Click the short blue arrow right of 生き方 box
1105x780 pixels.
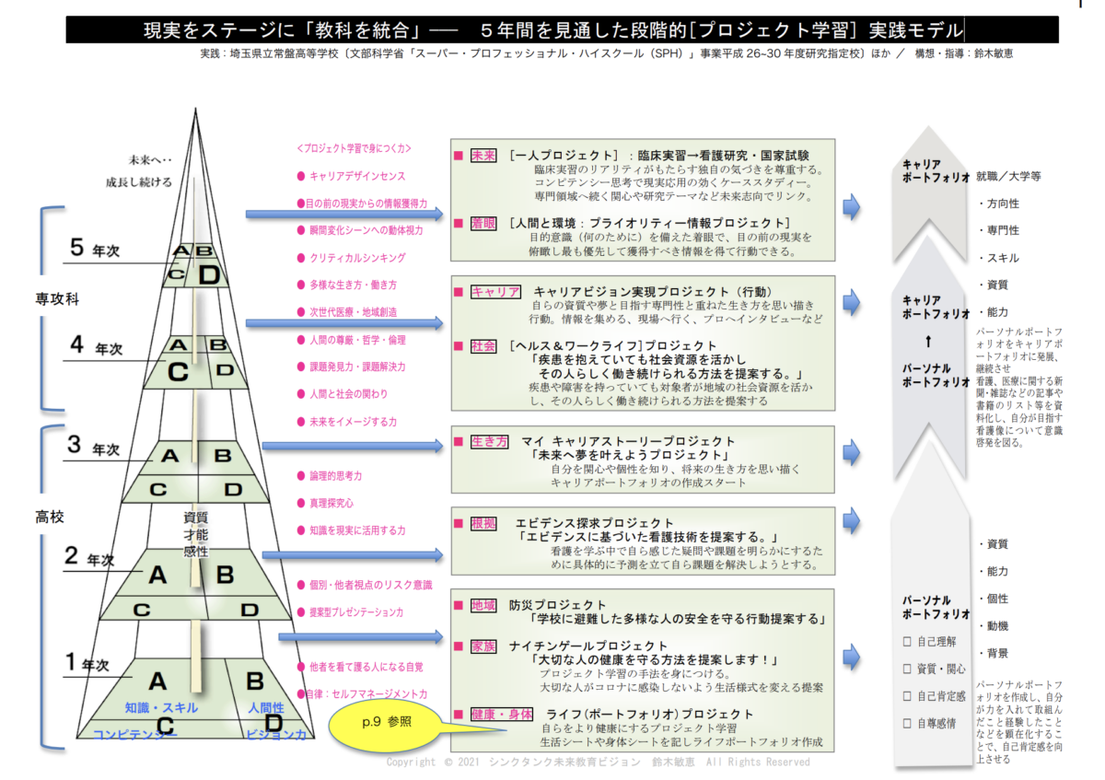851,450
